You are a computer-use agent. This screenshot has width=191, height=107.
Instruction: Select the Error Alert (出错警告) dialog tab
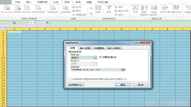click(99, 48)
